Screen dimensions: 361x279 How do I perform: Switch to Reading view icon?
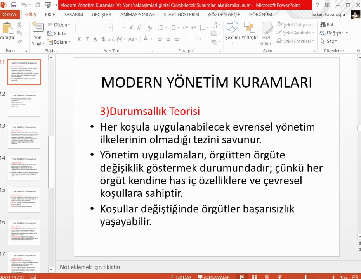tap(267, 277)
